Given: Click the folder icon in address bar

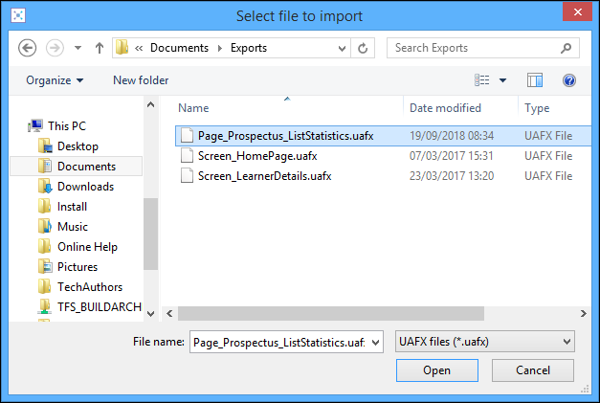Looking at the screenshot, I should 122,48.
